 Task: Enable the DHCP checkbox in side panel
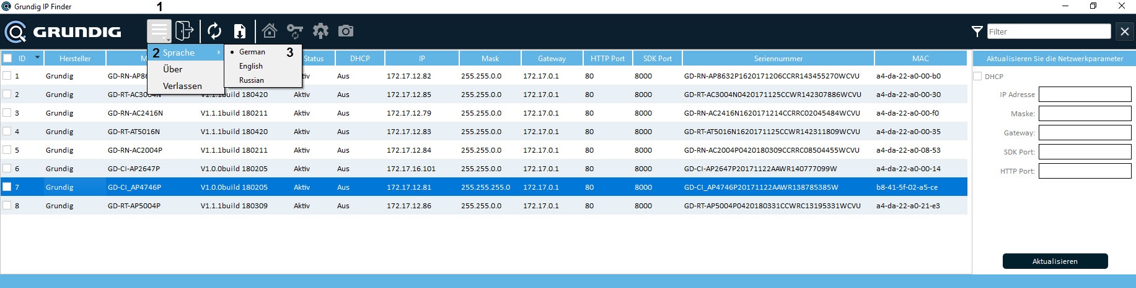pyautogui.click(x=977, y=77)
